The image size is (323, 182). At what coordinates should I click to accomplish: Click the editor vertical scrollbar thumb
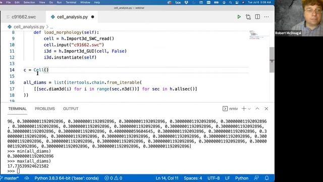[x=272, y=60]
